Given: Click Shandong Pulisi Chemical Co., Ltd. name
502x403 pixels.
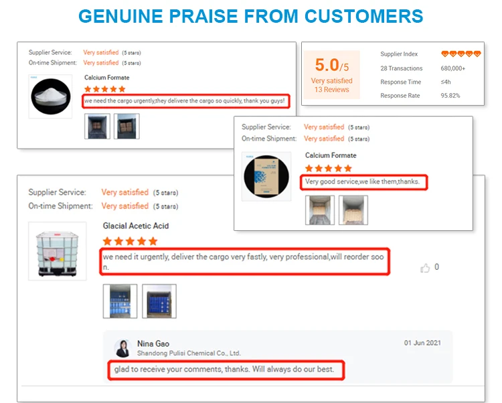Looking at the screenshot, I should point(189,353).
